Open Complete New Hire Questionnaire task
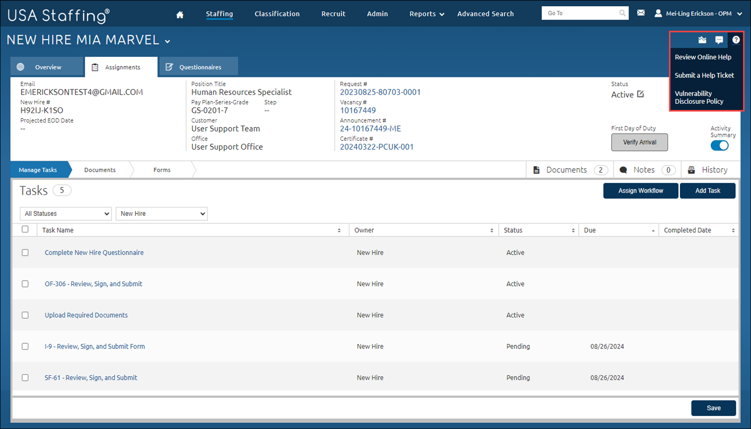751x429 pixels. pos(94,253)
